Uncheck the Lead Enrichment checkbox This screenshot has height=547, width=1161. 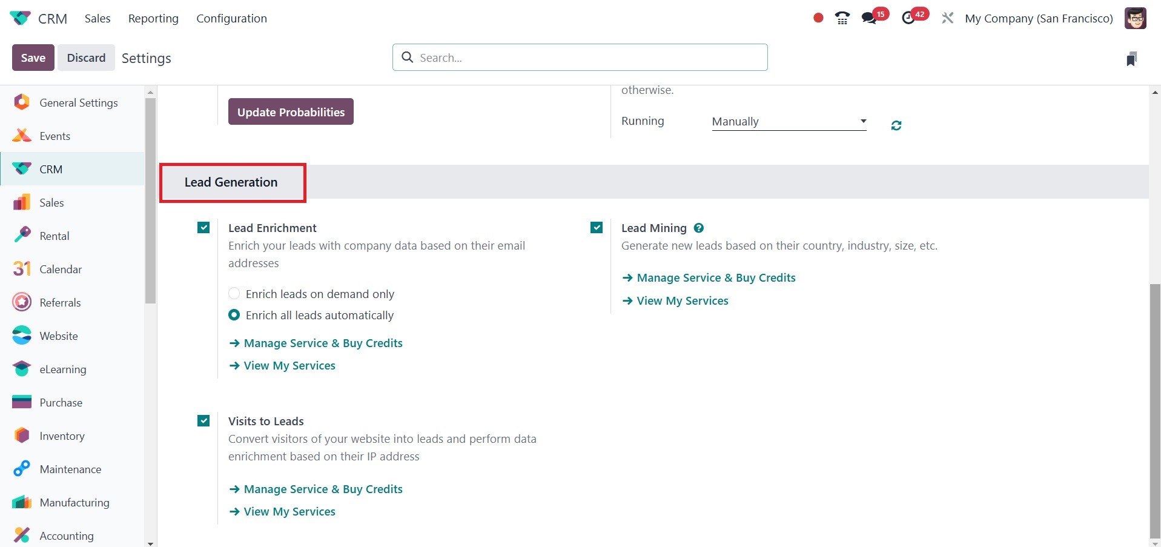(x=203, y=228)
